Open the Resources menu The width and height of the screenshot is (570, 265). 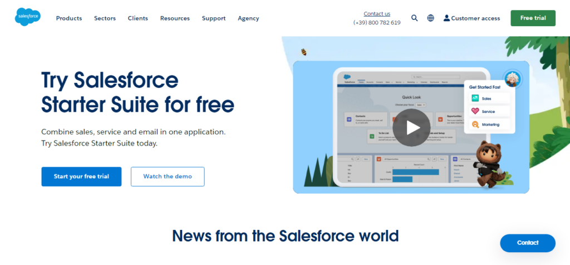[175, 18]
